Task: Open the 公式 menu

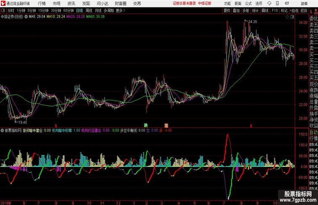Action: 248,3
